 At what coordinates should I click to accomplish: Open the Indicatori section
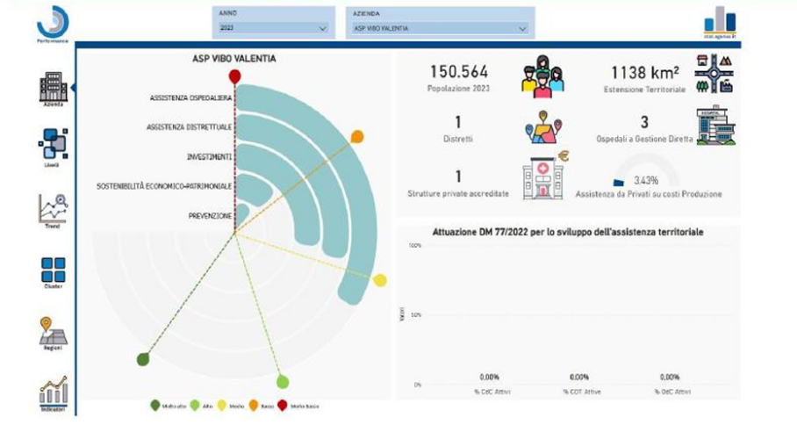[x=53, y=392]
